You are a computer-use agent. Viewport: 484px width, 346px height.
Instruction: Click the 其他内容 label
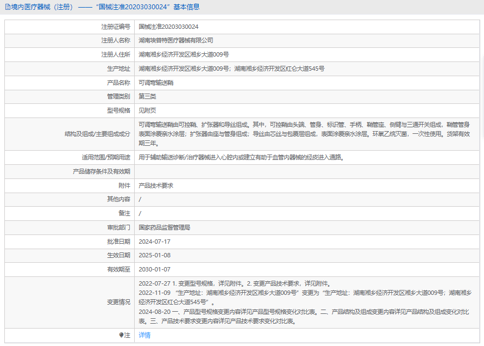[x=118, y=199]
